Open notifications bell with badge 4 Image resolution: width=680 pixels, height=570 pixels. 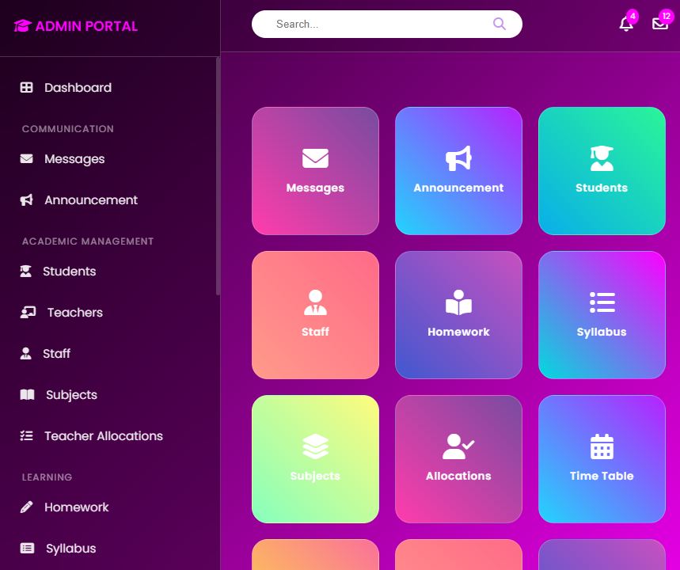pyautogui.click(x=626, y=24)
